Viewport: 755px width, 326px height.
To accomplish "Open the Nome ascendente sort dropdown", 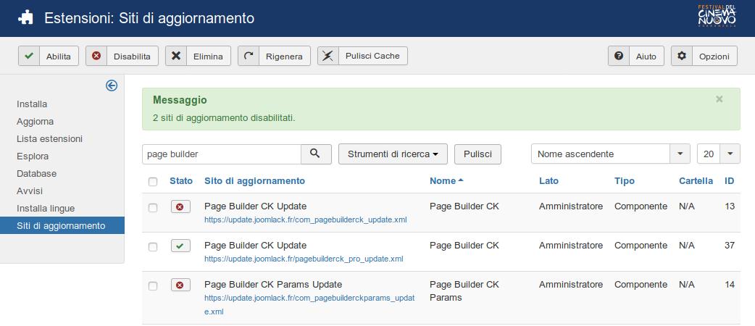I will pyautogui.click(x=611, y=154).
